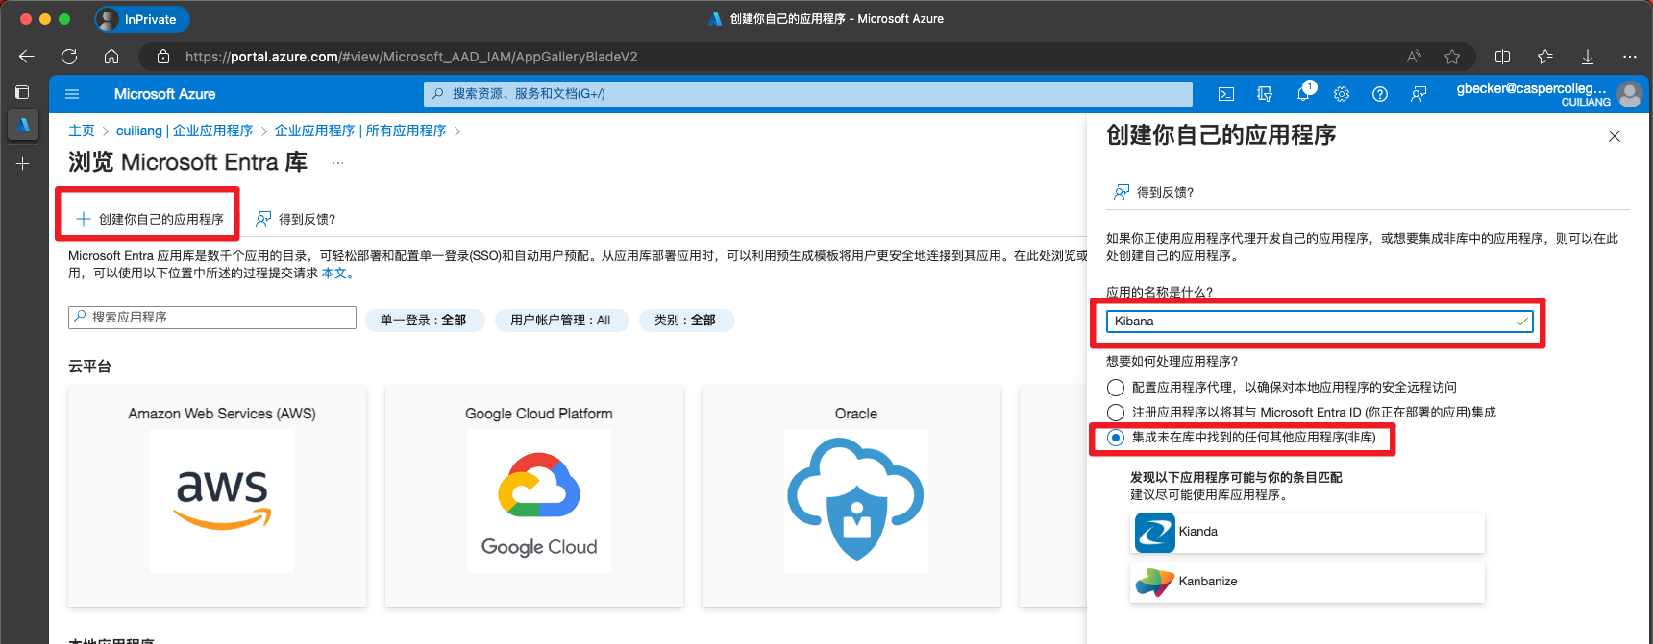Viewport: 1653px width, 644px height.
Task: Open the browser settings ellipsis menu
Action: click(x=1630, y=57)
